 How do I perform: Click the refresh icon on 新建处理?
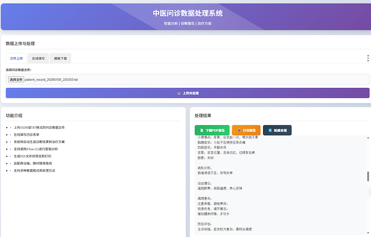click(x=270, y=130)
